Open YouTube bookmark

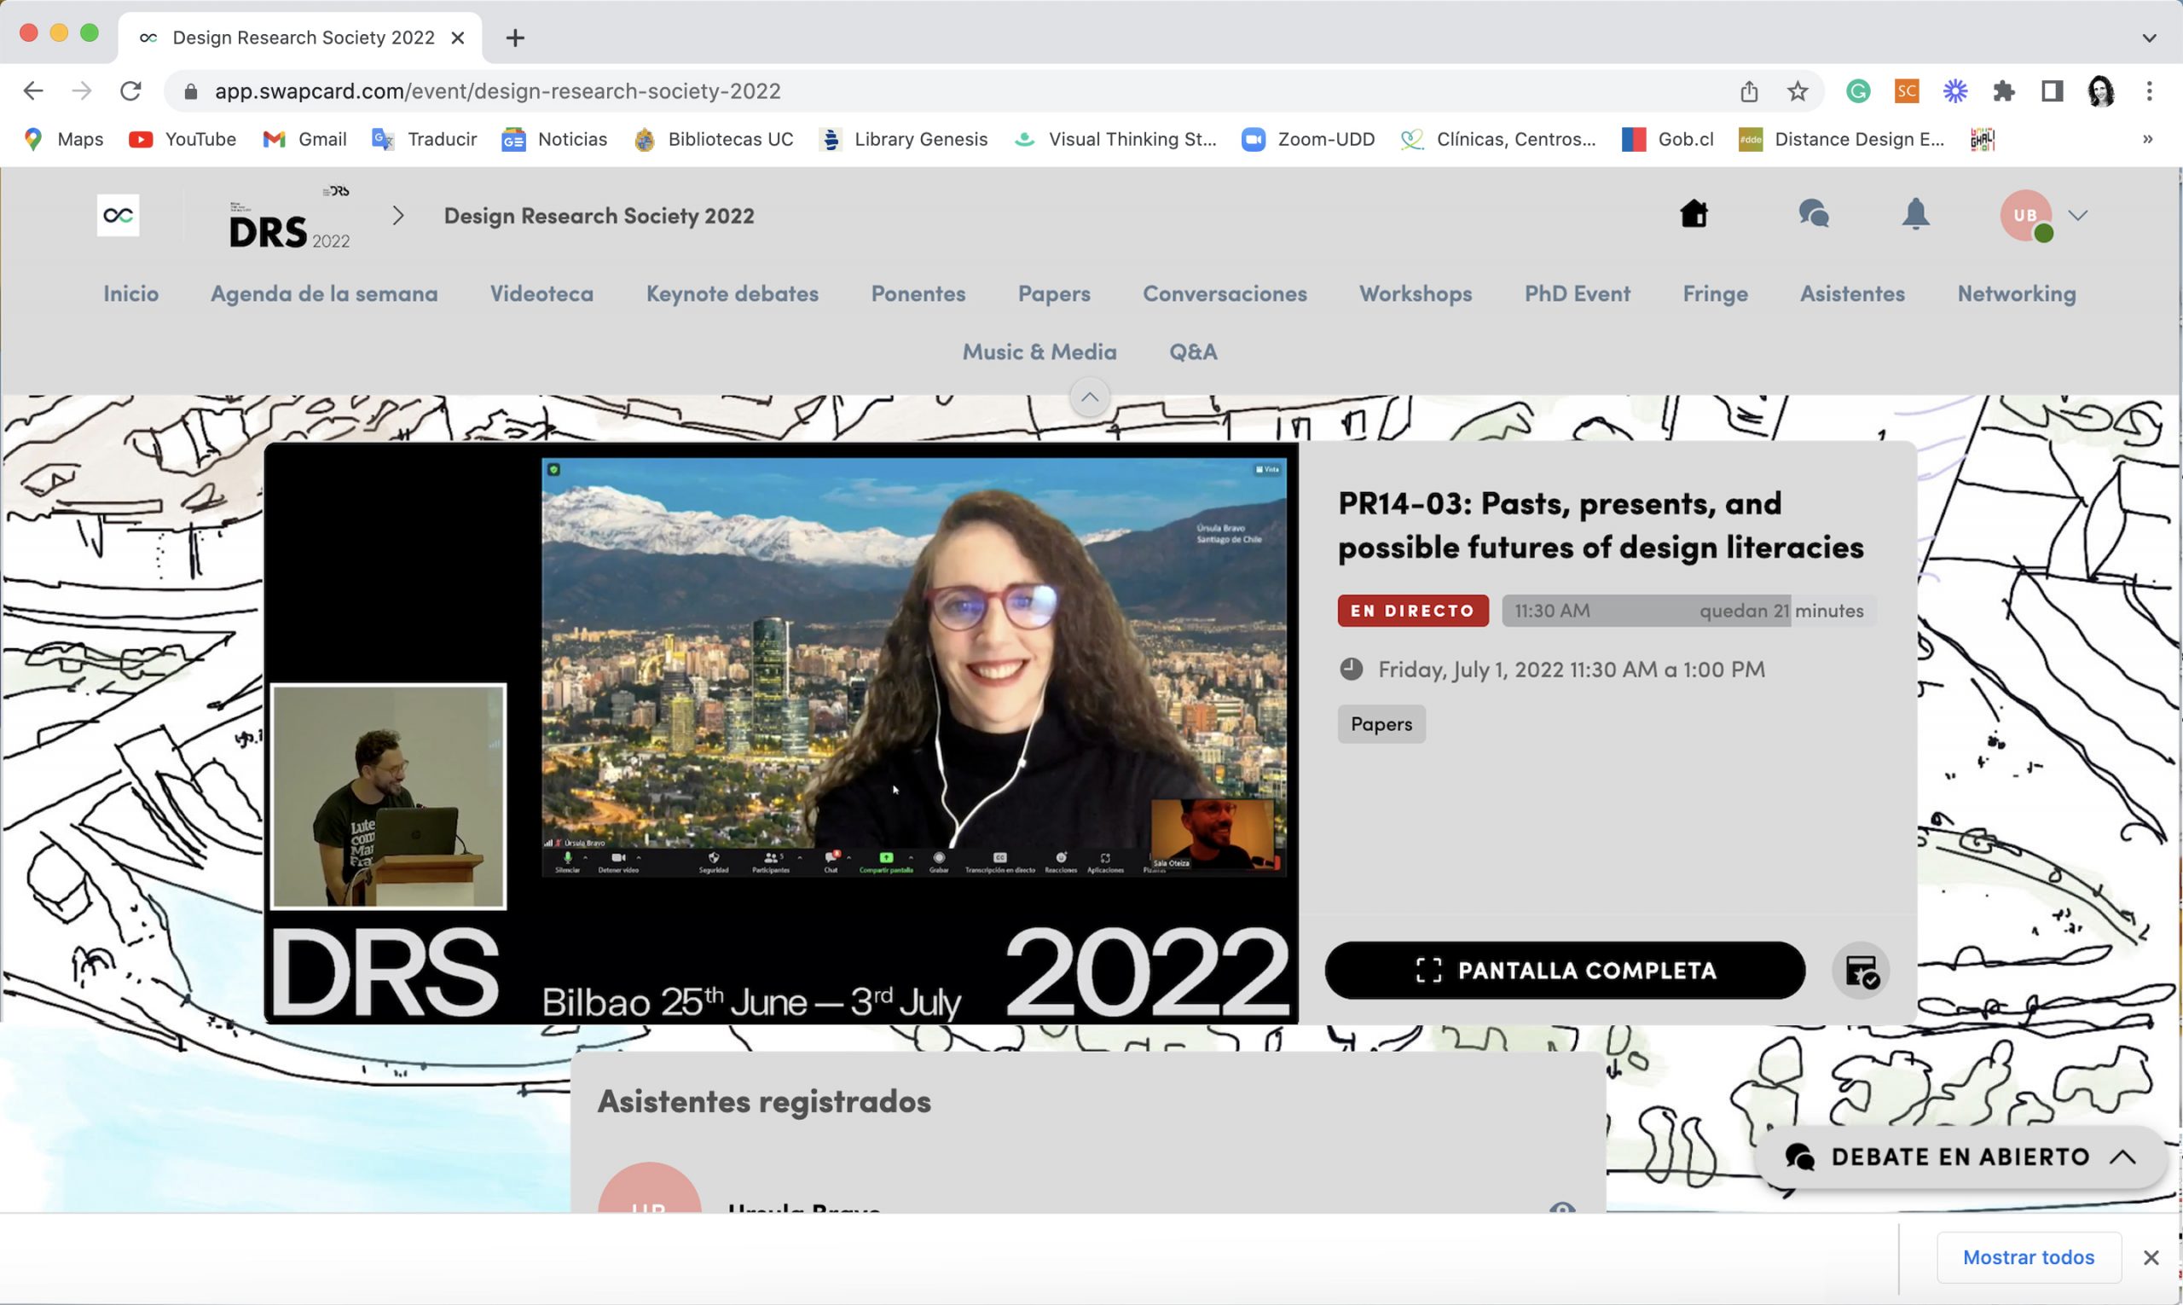[x=182, y=139]
